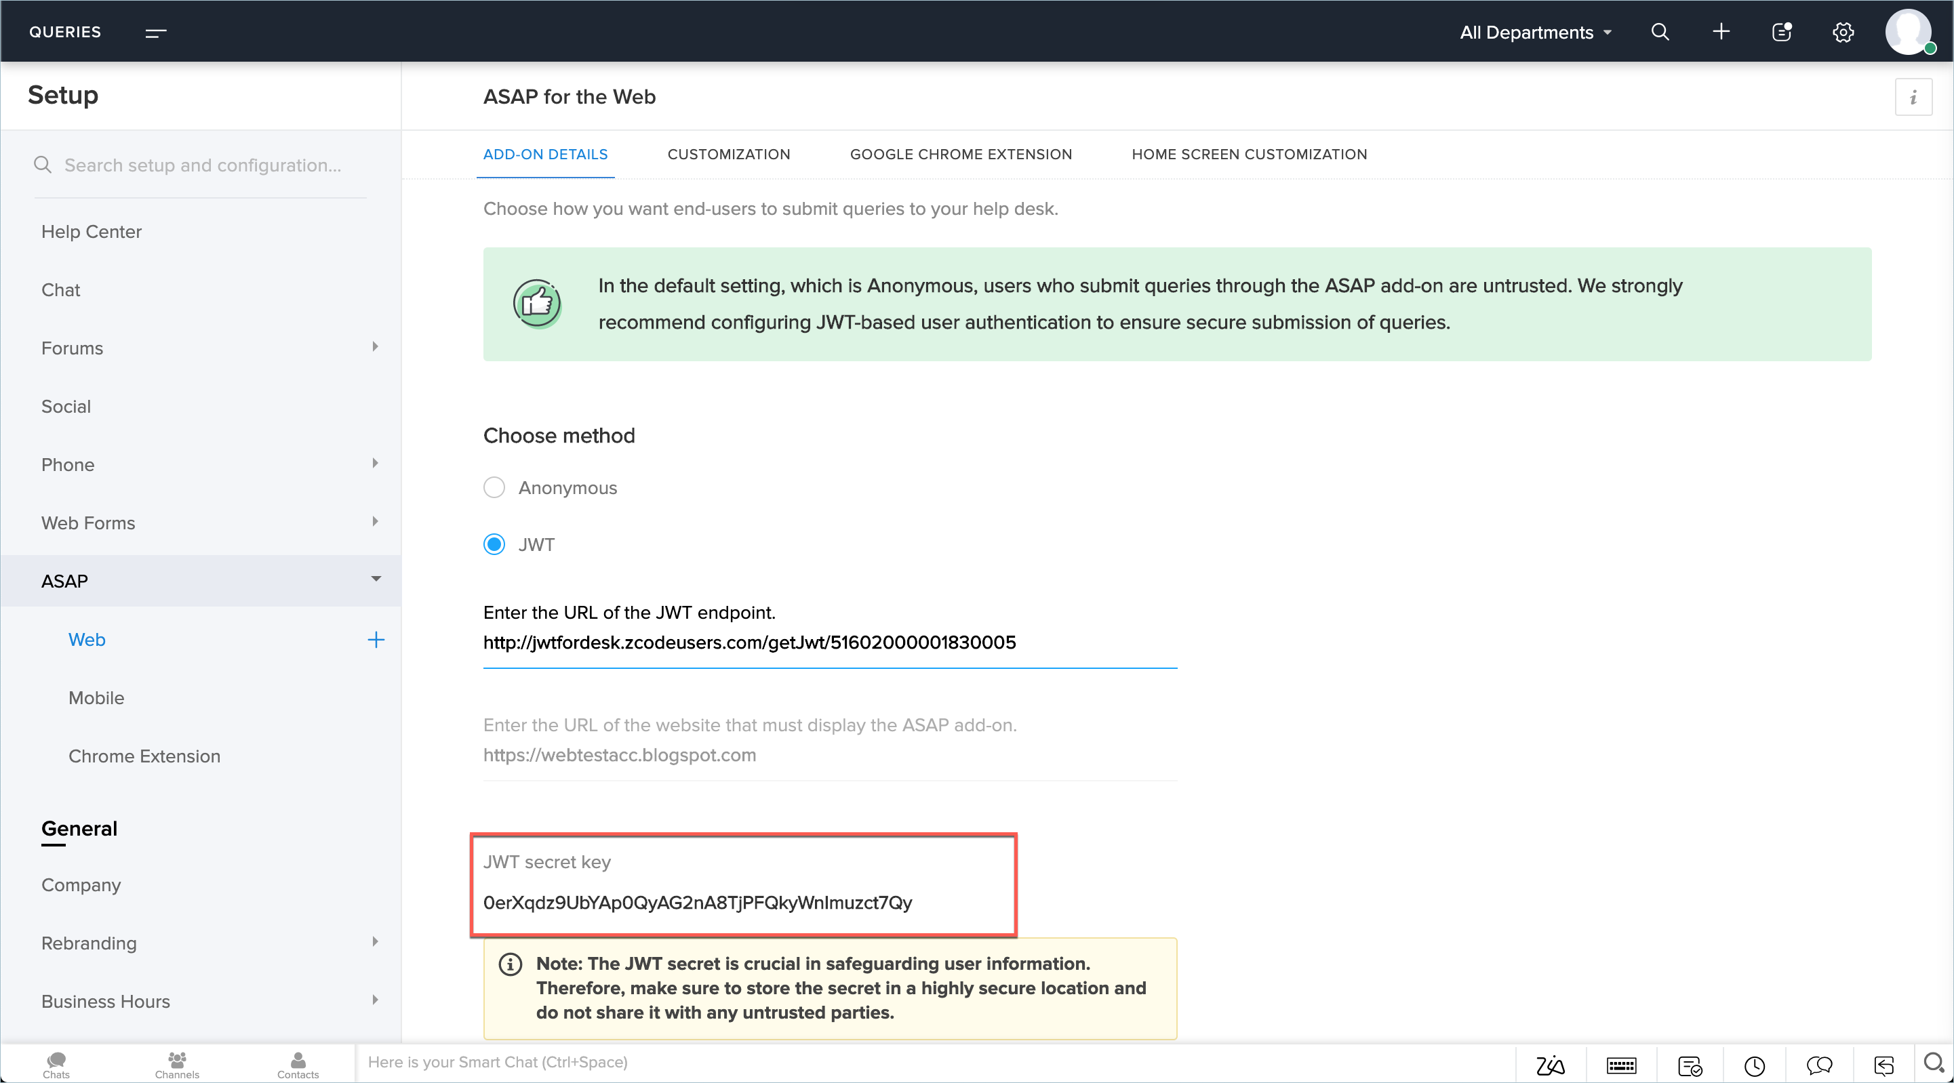The image size is (1954, 1083).
Task: Select the Anonymous radio option
Action: point(494,488)
